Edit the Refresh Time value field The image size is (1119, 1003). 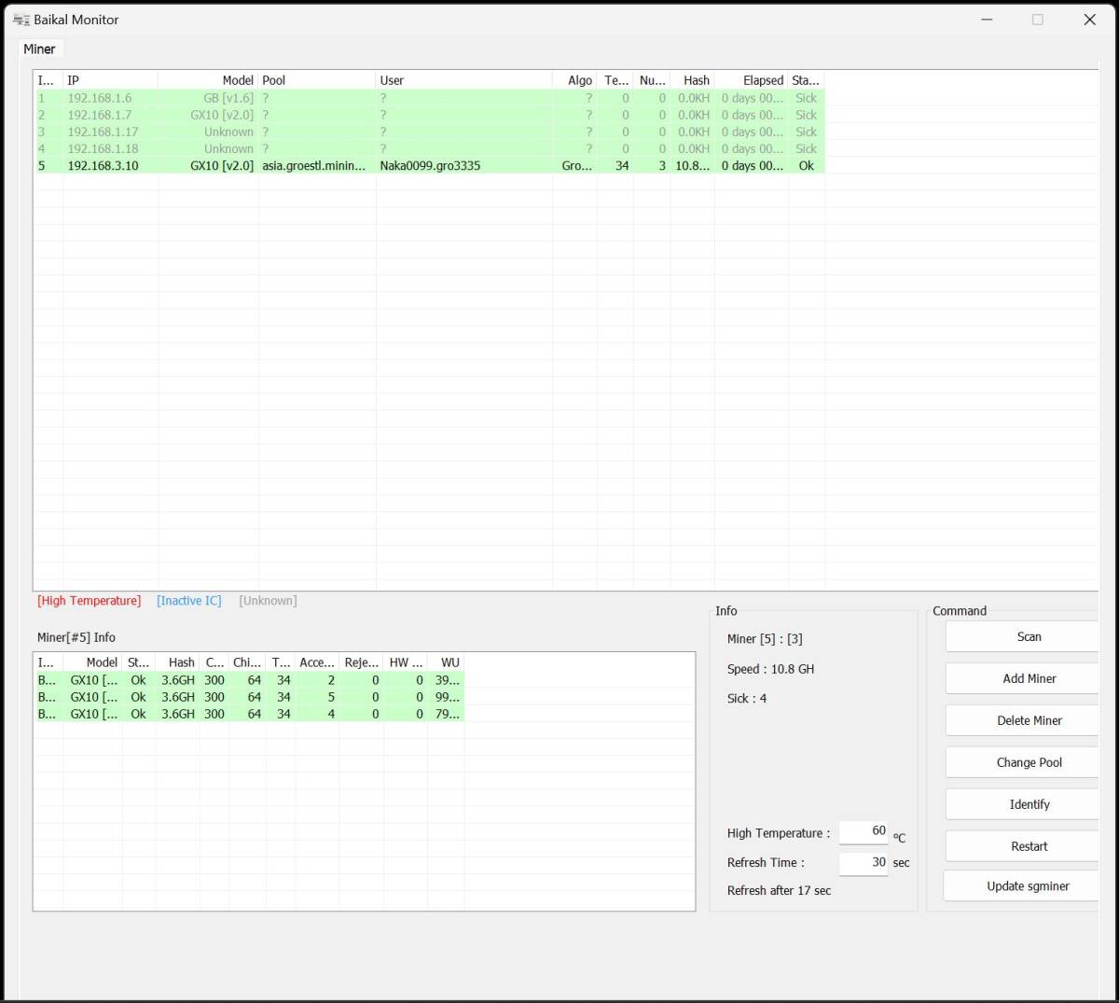click(x=863, y=863)
